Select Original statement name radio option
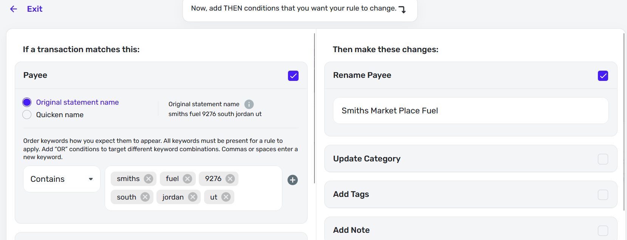 click(27, 102)
